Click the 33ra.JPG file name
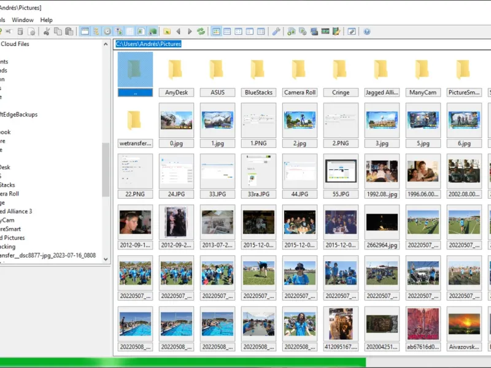The width and height of the screenshot is (491, 368). [x=258, y=194]
